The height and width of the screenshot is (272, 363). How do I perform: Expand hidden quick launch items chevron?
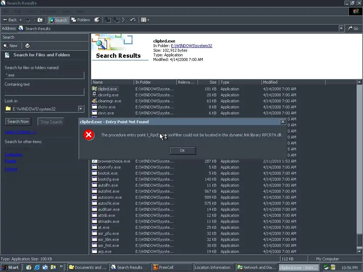(x=61, y=266)
